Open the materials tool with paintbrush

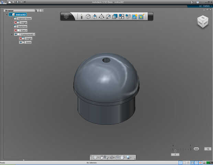click(141, 16)
